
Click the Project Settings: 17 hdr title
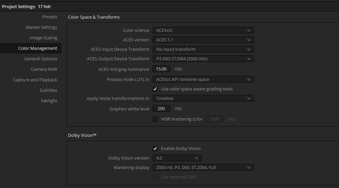tap(26, 7)
